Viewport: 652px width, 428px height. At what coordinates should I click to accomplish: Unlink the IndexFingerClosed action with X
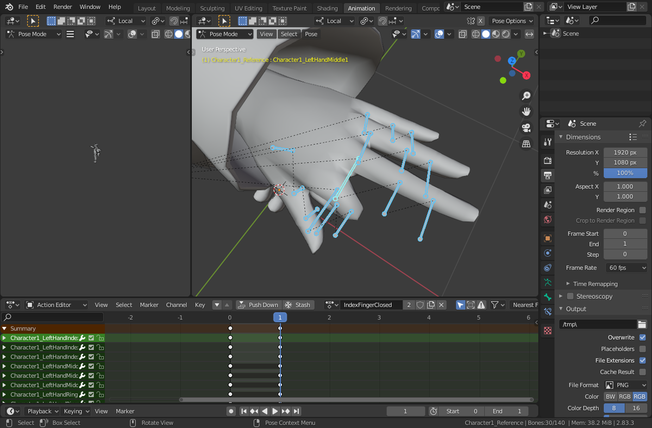pyautogui.click(x=442, y=305)
